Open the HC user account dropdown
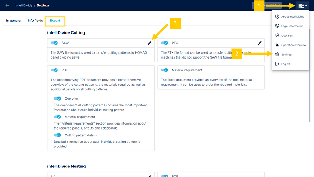This screenshot has height=177, width=314. pyautogui.click(x=302, y=6)
